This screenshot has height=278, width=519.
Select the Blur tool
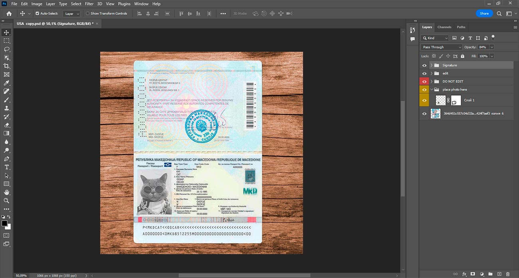click(x=6, y=142)
